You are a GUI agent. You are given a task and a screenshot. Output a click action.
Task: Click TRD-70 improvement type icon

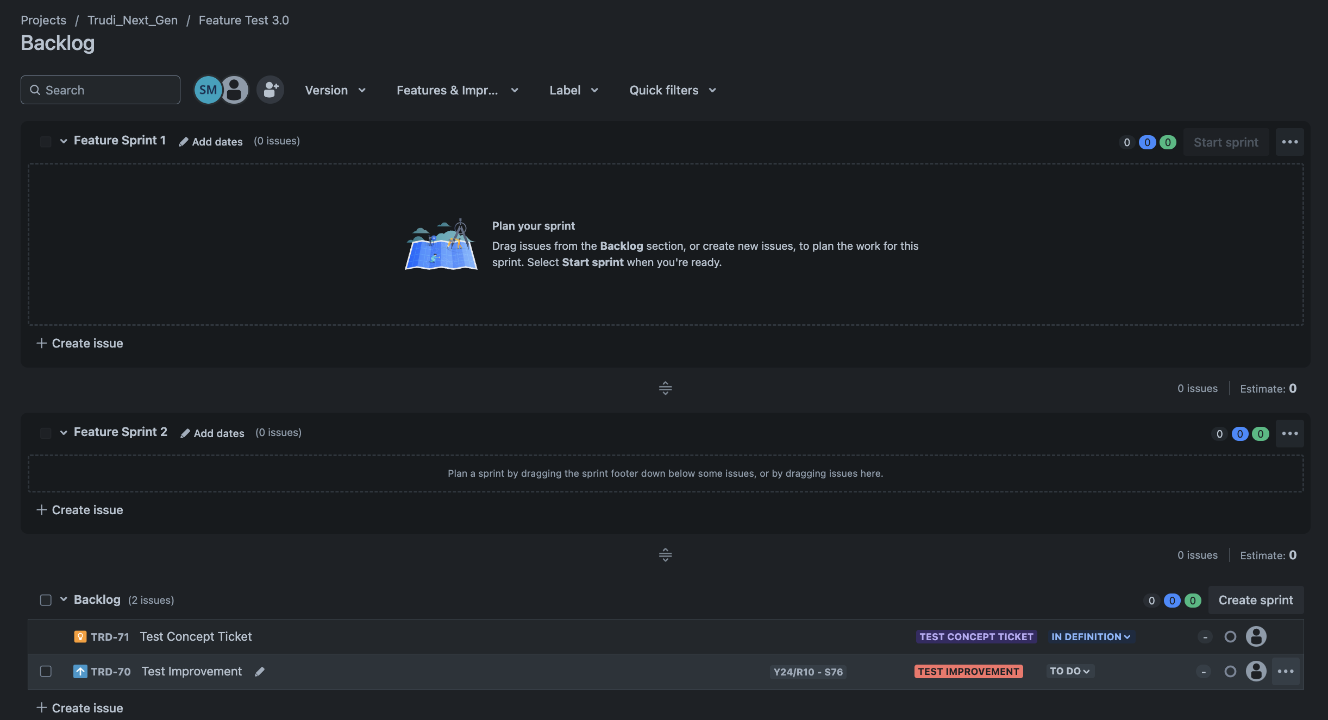click(80, 672)
